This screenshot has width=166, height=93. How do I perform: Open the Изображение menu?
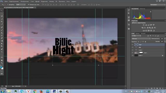pyautogui.click(x=25, y=2)
